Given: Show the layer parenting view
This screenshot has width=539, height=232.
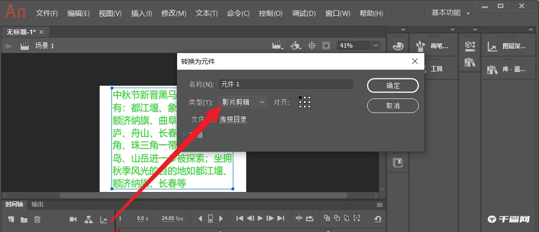Looking at the screenshot, I should (x=89, y=219).
